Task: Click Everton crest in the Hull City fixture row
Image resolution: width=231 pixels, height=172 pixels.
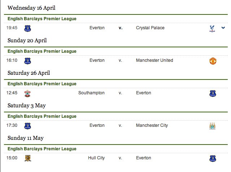Action: (x=213, y=159)
